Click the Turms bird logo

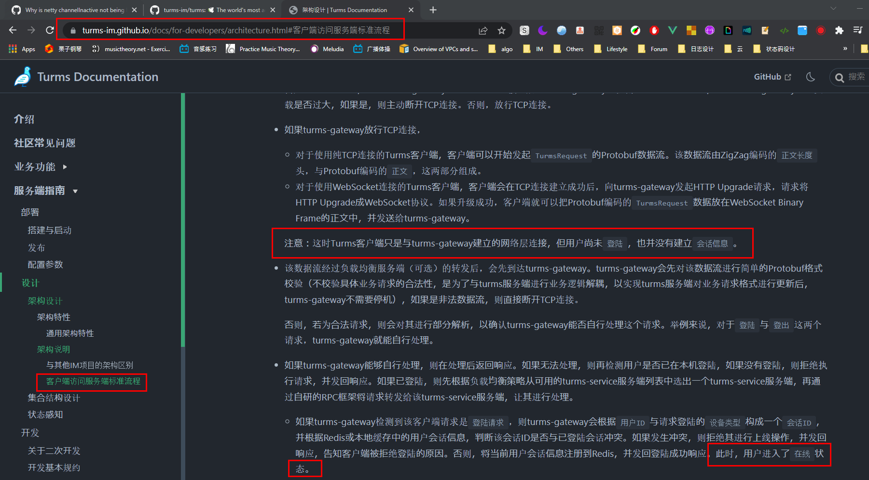pos(22,76)
